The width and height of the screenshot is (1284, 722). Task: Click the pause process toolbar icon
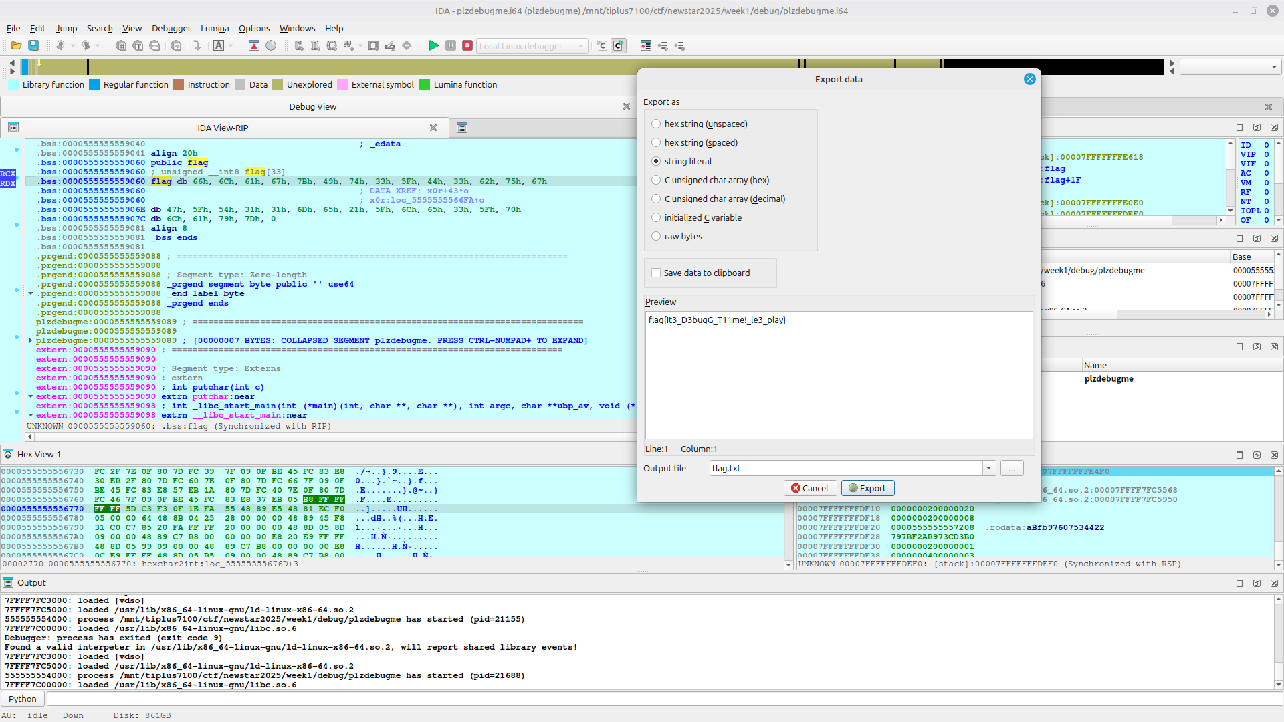451,46
